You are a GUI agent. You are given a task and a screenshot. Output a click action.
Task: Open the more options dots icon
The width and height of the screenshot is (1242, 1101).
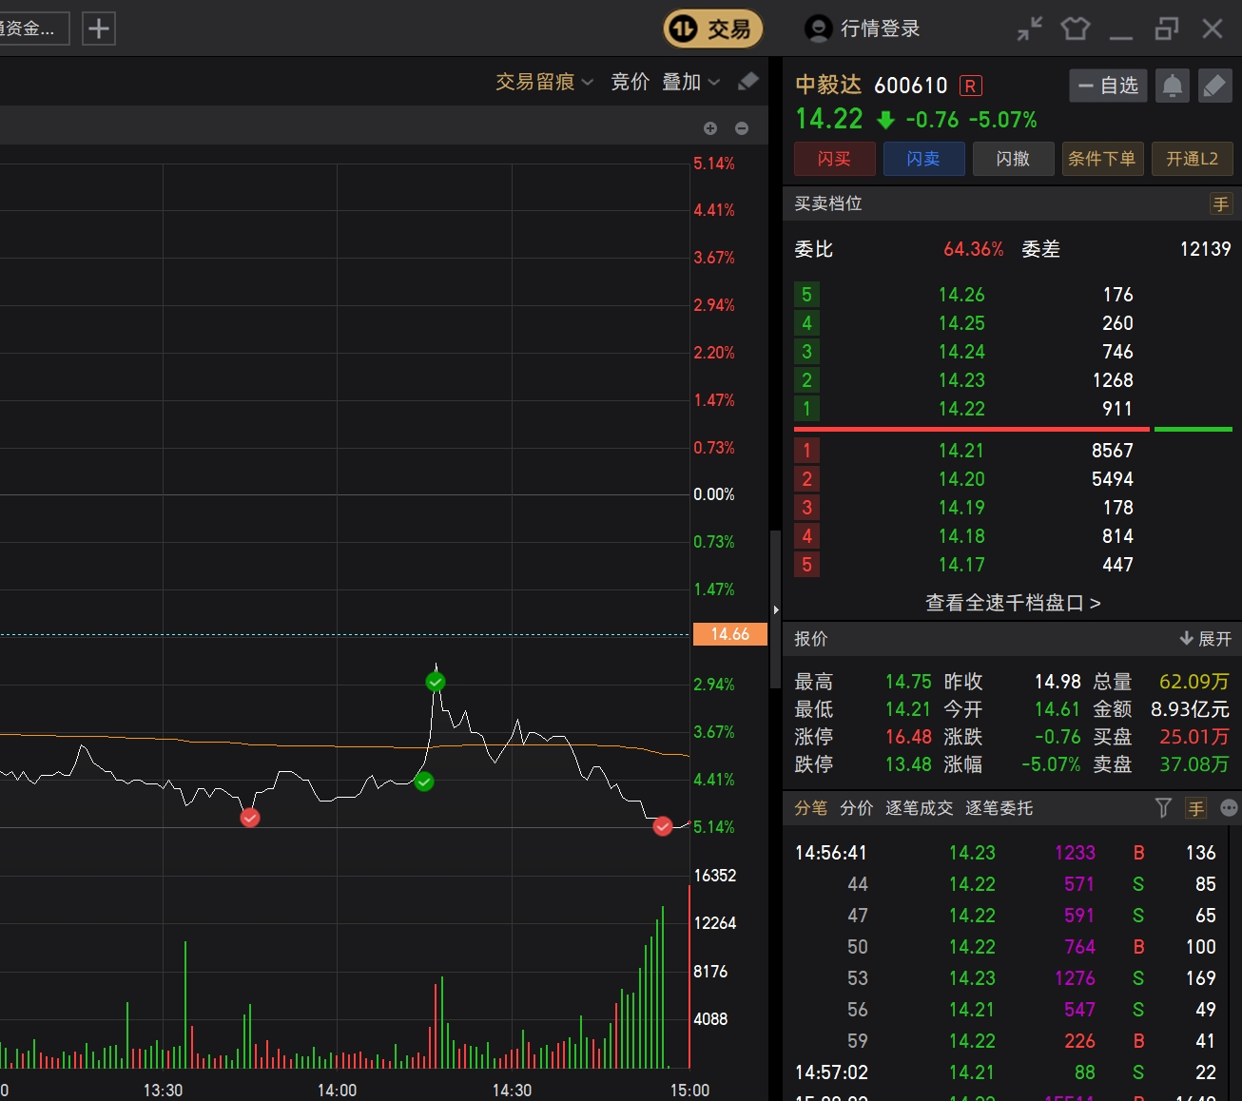click(x=1230, y=808)
